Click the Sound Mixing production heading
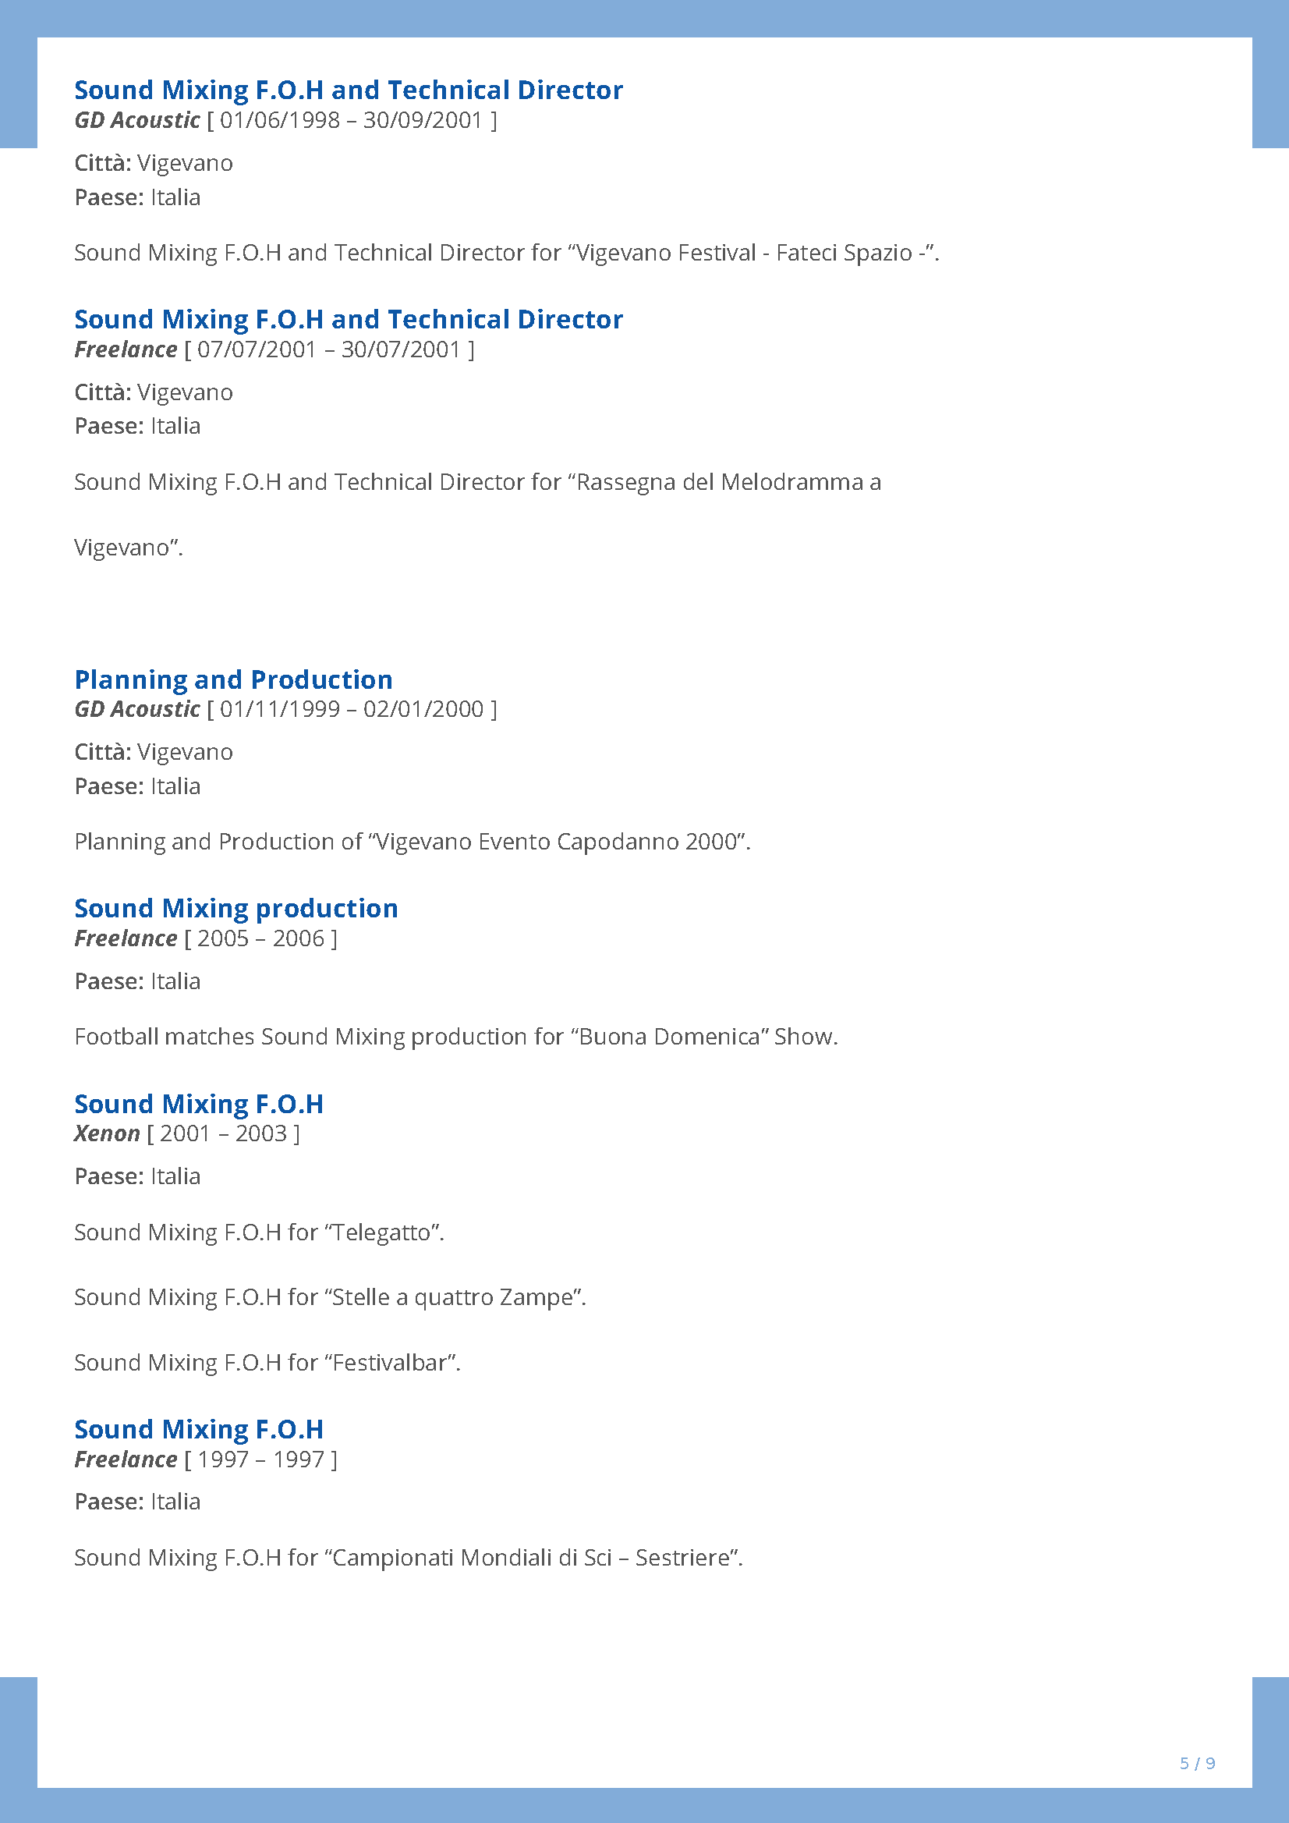The width and height of the screenshot is (1289, 1823). [235, 908]
